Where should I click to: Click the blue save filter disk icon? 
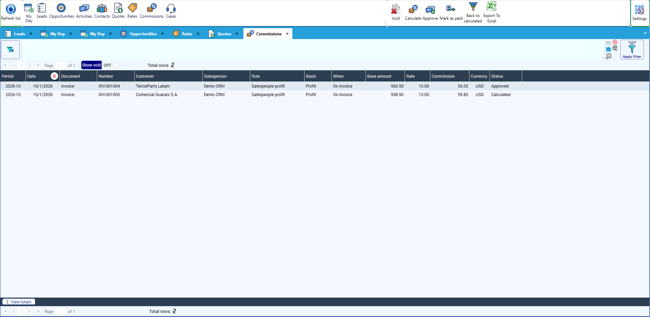[x=609, y=49]
